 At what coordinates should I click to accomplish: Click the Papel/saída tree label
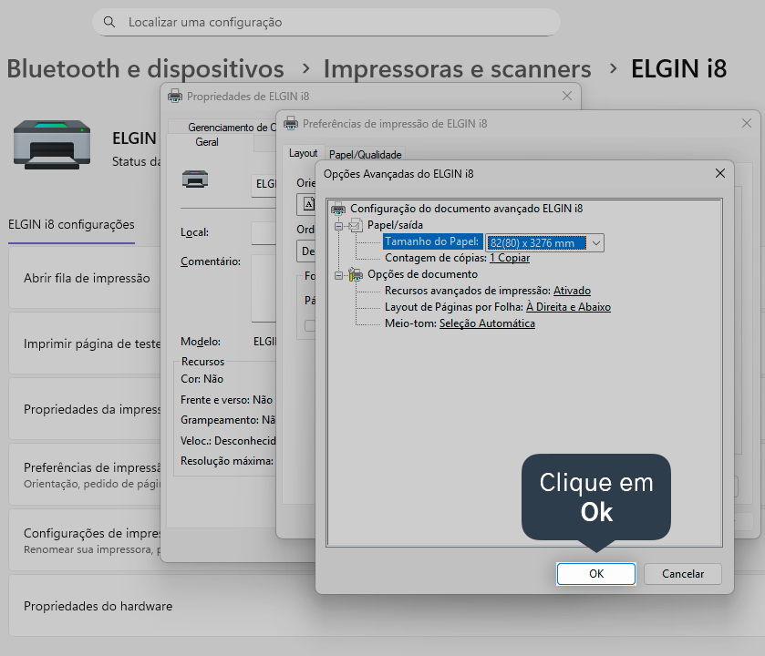coord(395,225)
